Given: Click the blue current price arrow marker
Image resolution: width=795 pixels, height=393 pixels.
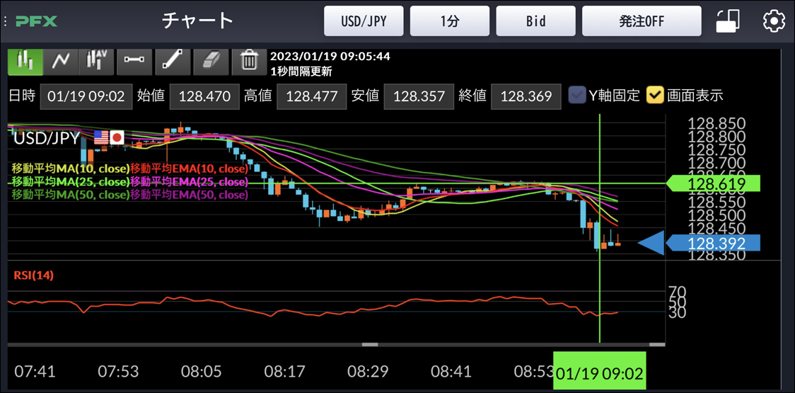Looking at the screenshot, I should pyautogui.click(x=651, y=244).
